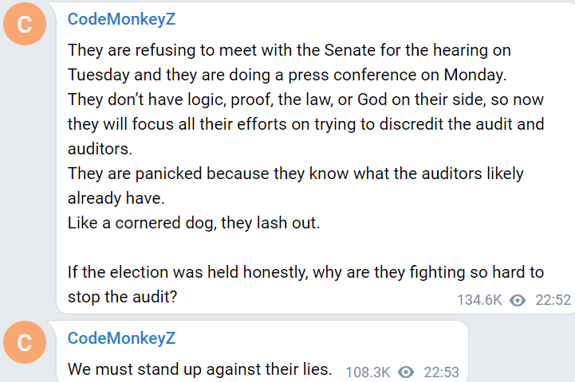Click the word 'auditors.' ending the paragraph
The image size is (575, 382).
tap(98, 149)
